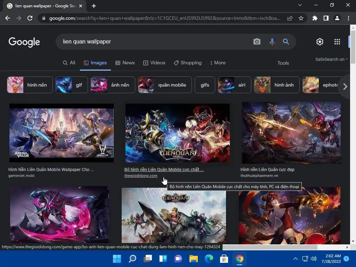The image size is (356, 267).
Task: Open the Liên Quân Mobile logo wallpaper thumbnail
Action: tap(178, 133)
